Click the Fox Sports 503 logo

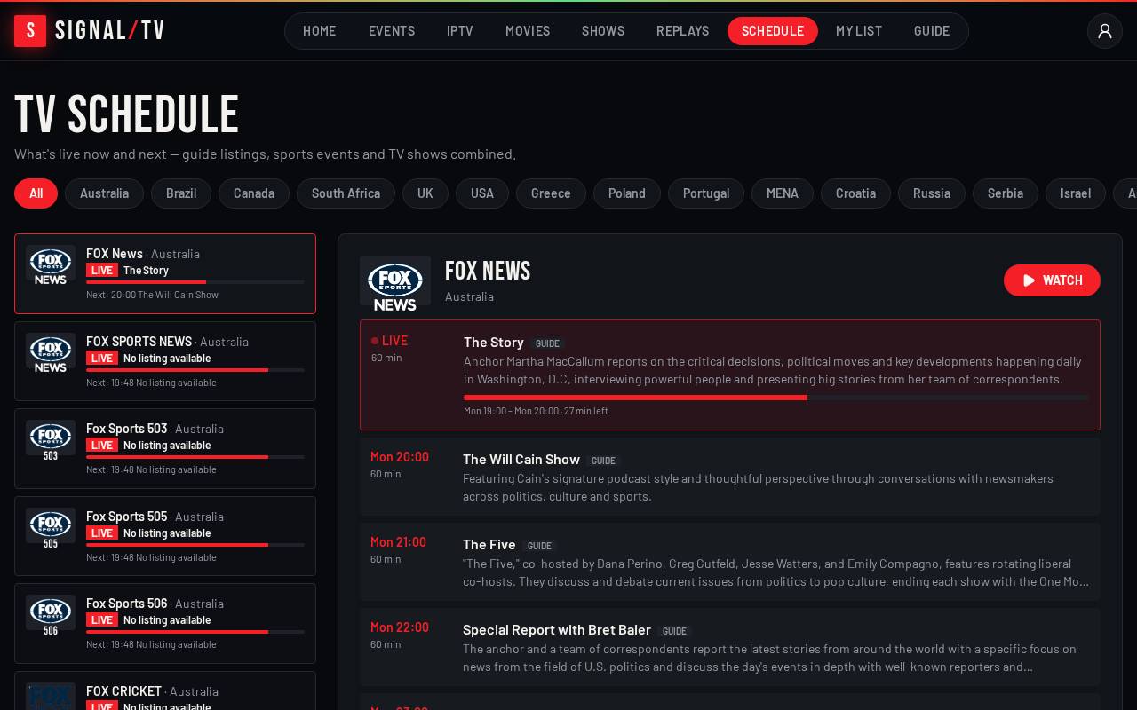point(51,441)
